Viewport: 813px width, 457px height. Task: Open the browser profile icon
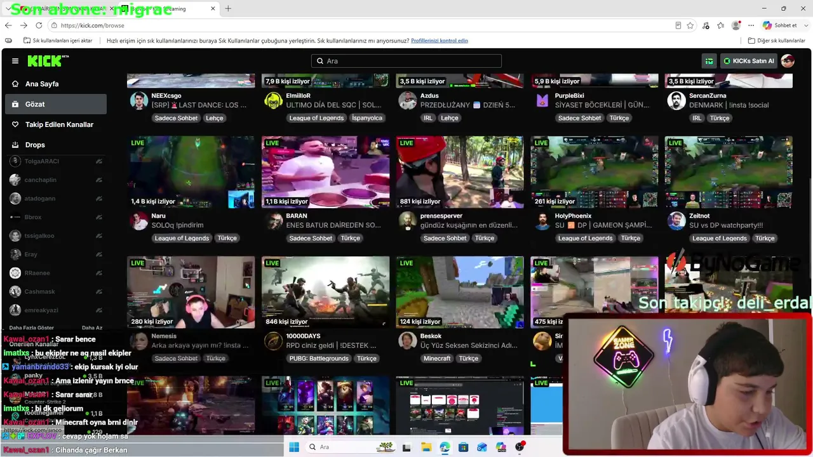(736, 25)
